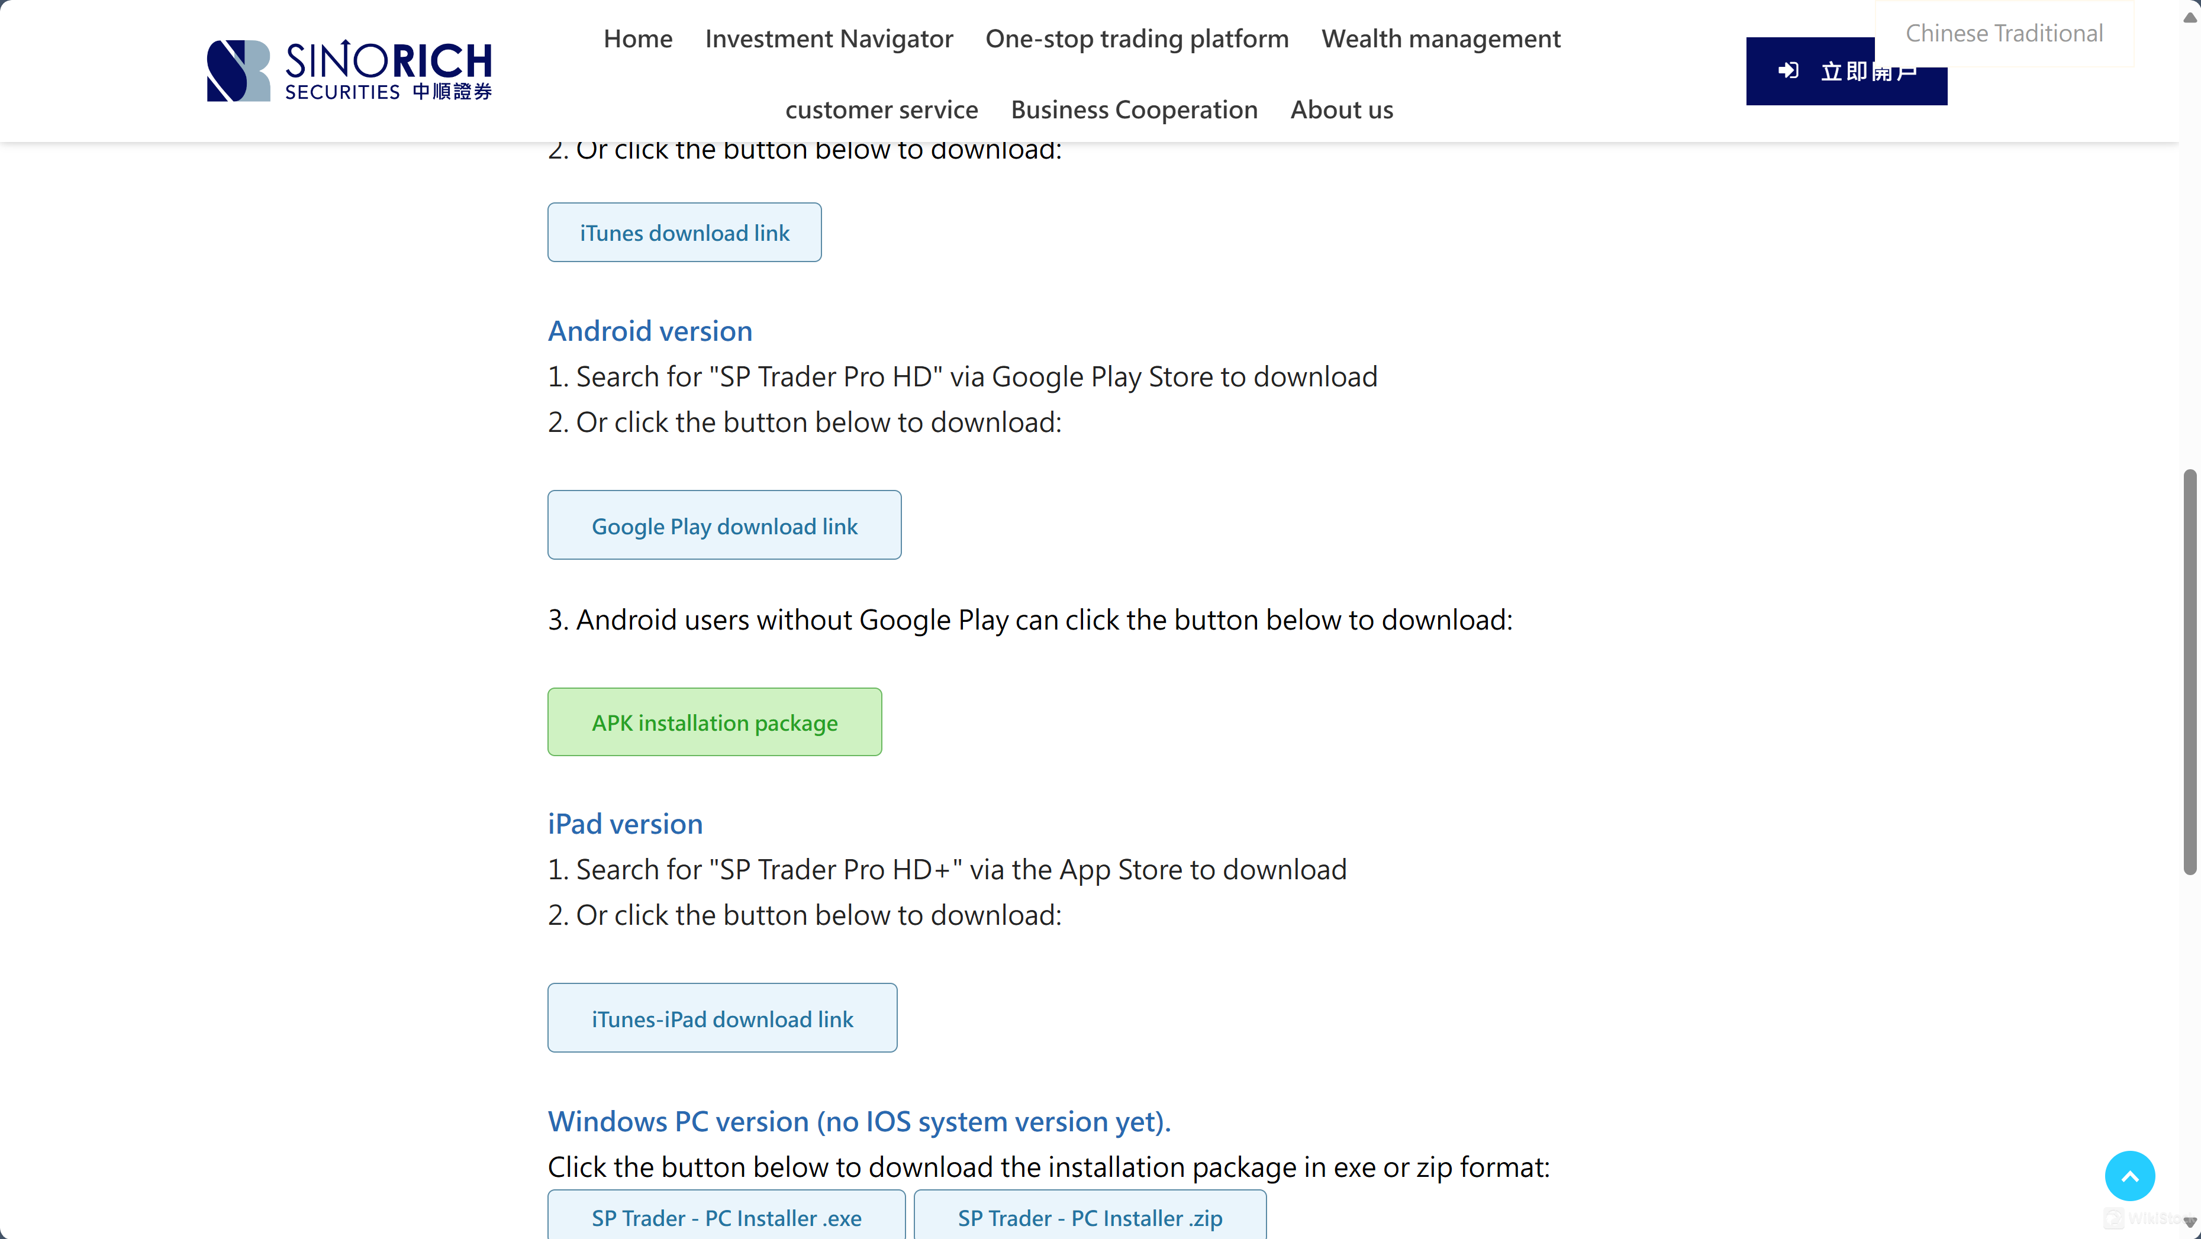The image size is (2201, 1239).
Task: Open the Business Cooperation menu
Action: (1134, 109)
